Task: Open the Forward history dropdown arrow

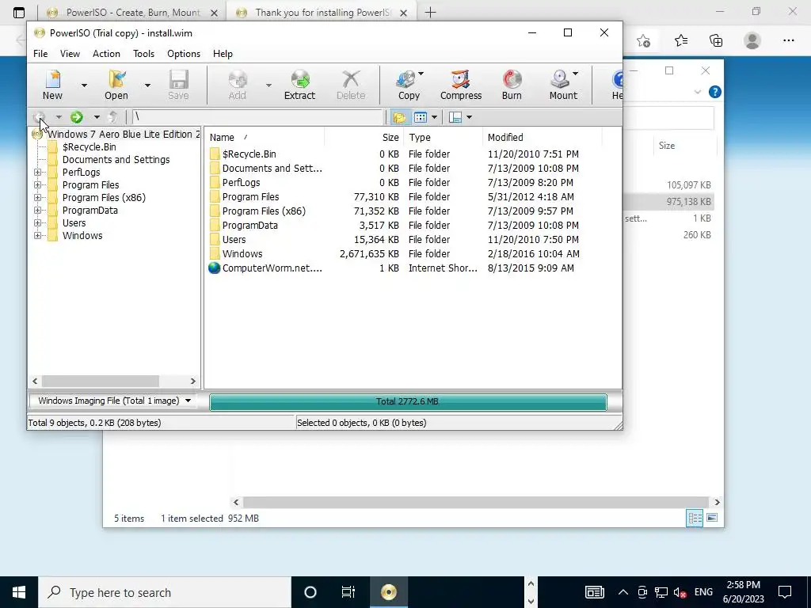Action: 97,117
